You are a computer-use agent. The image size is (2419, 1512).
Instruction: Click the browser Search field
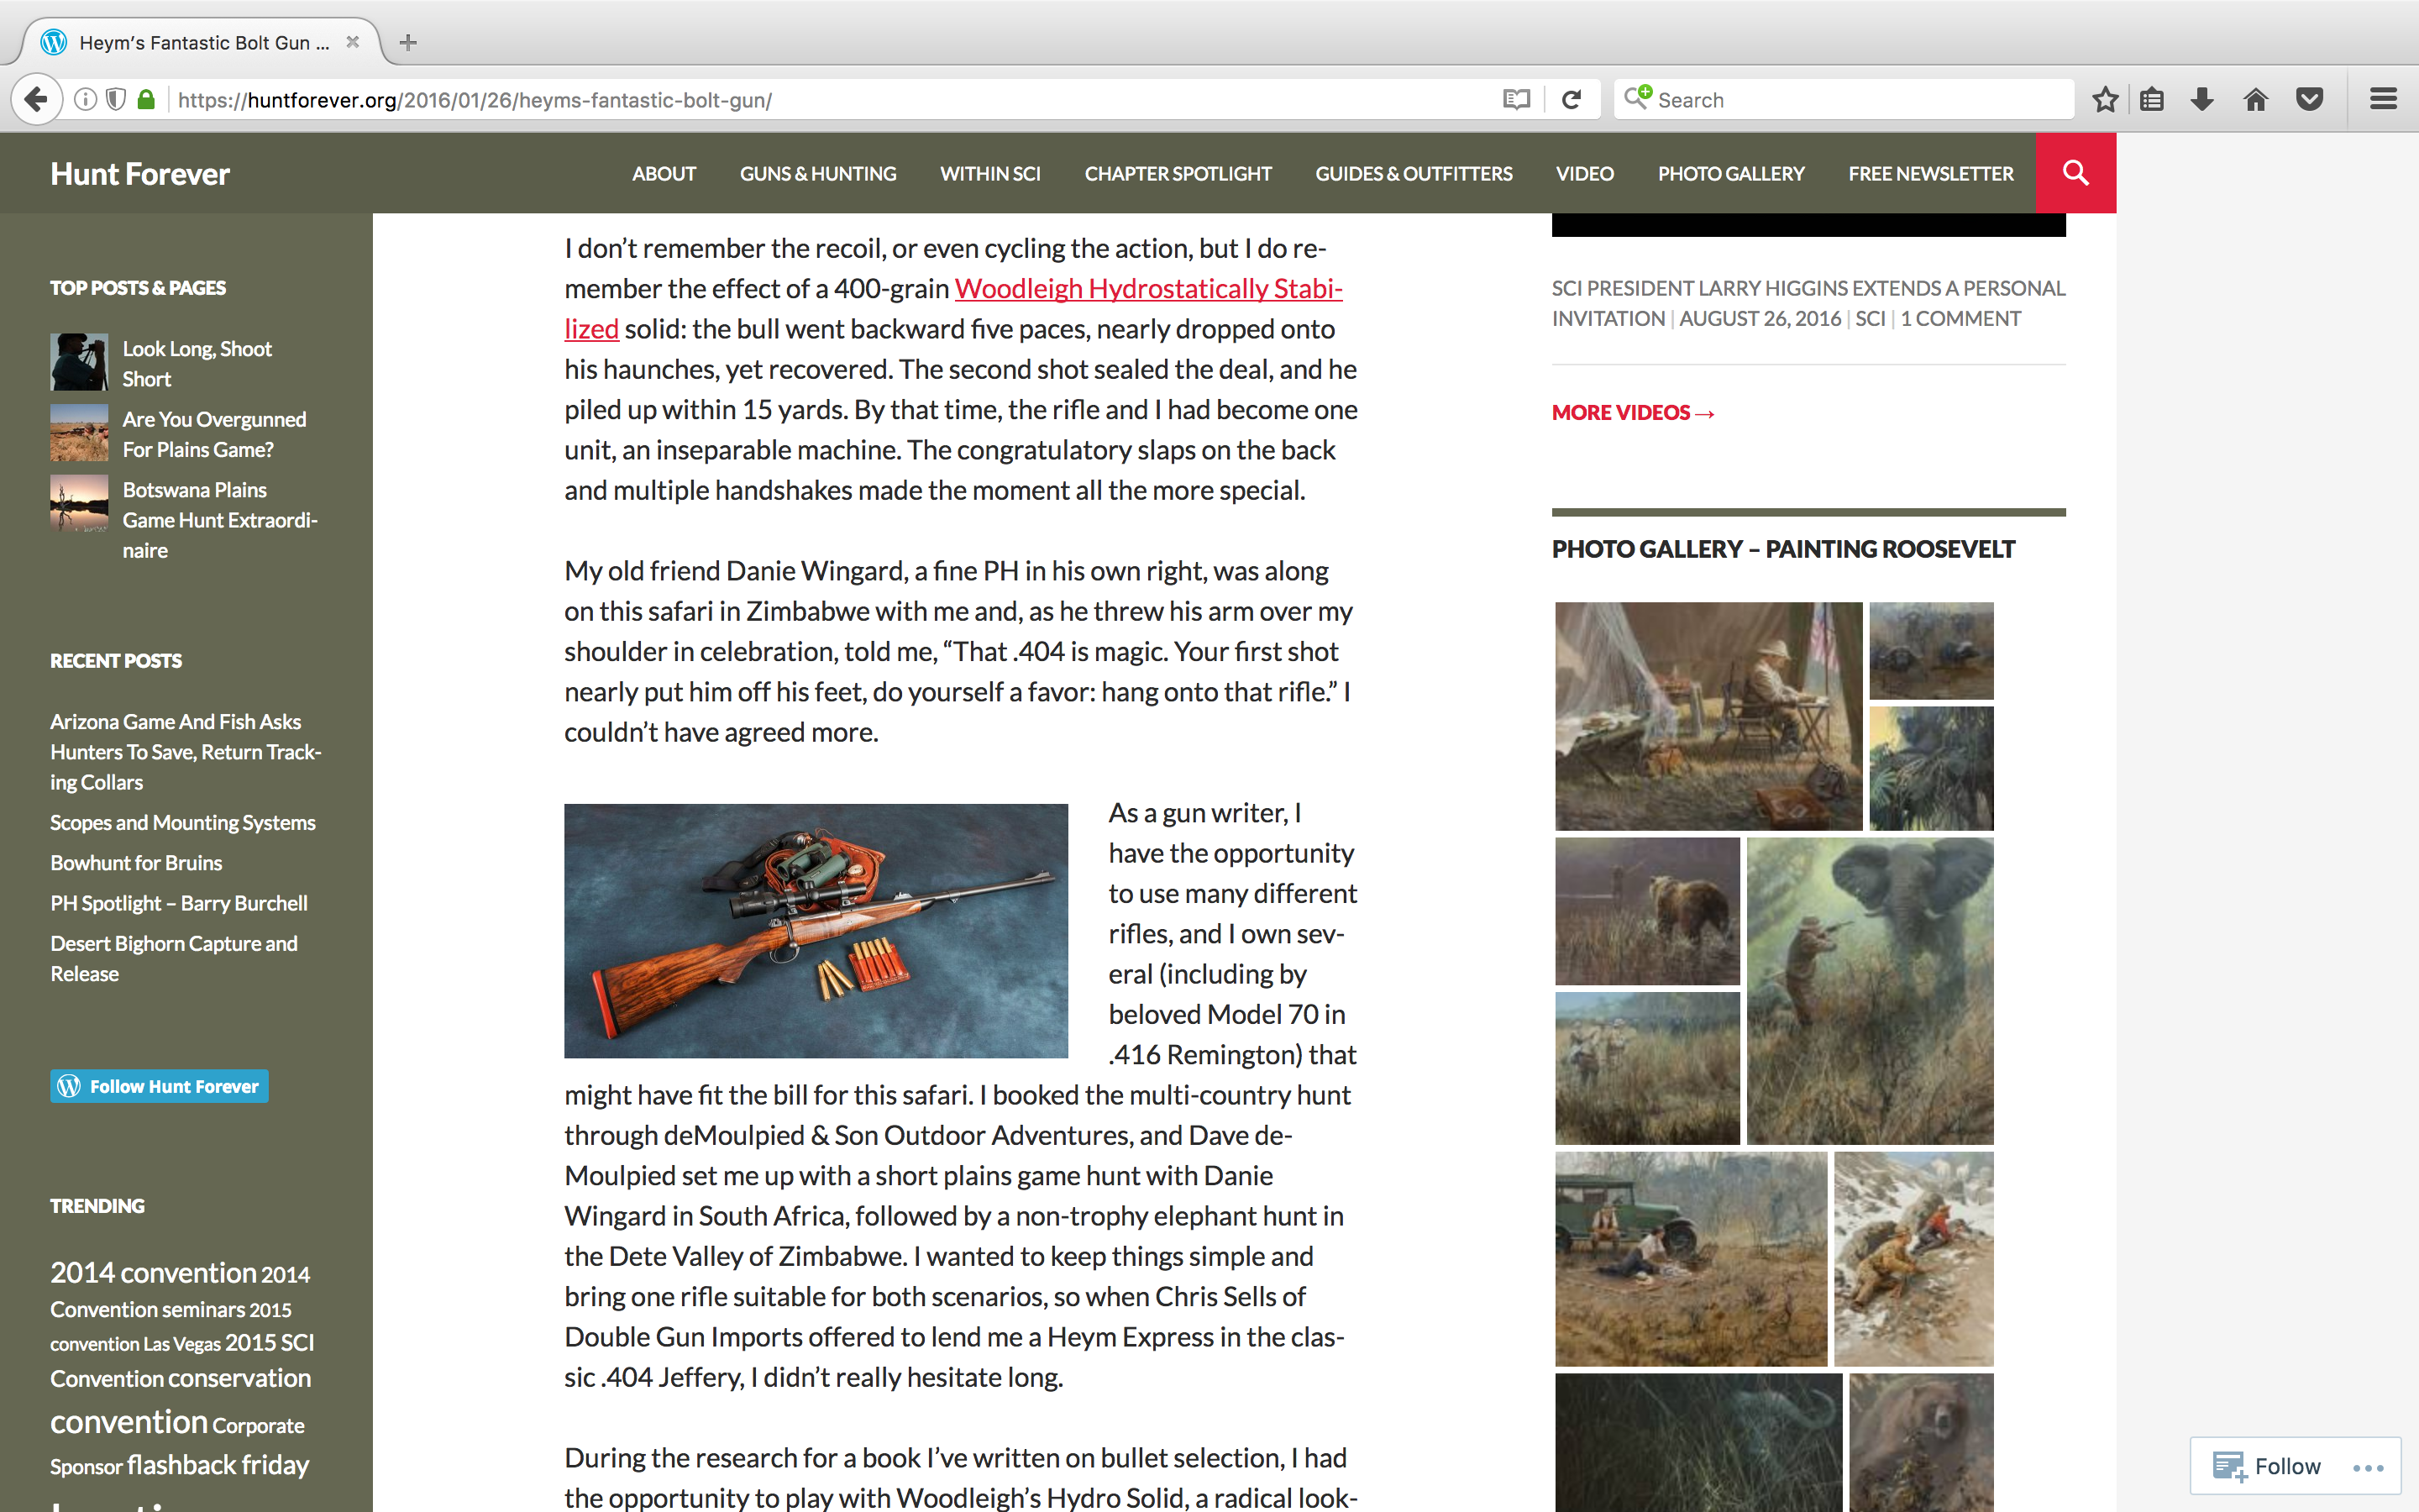point(1844,100)
